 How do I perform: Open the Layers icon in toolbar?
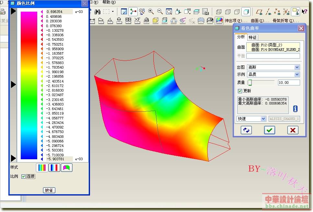tap(196, 12)
